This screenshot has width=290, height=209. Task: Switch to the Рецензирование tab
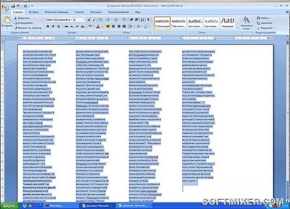(119, 12)
